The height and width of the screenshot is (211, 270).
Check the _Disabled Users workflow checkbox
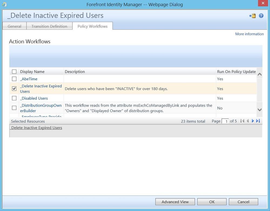point(14,98)
